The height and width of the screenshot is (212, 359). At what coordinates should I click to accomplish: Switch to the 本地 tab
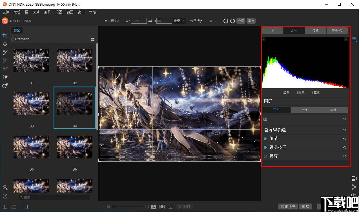333,110
